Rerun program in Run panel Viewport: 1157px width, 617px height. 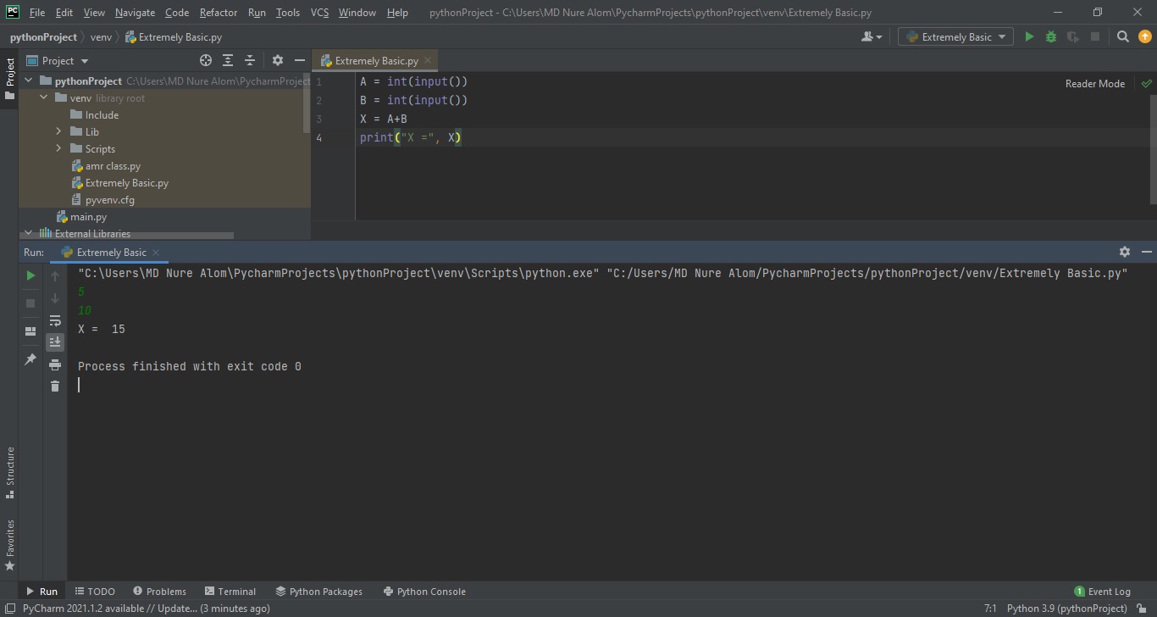pyautogui.click(x=30, y=275)
